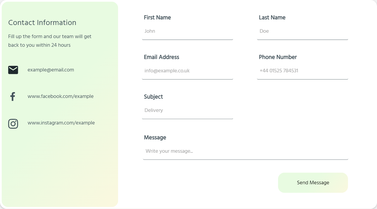Focus the First Name field showing John
Image resolution: width=377 pixels, height=209 pixels.
coord(187,31)
